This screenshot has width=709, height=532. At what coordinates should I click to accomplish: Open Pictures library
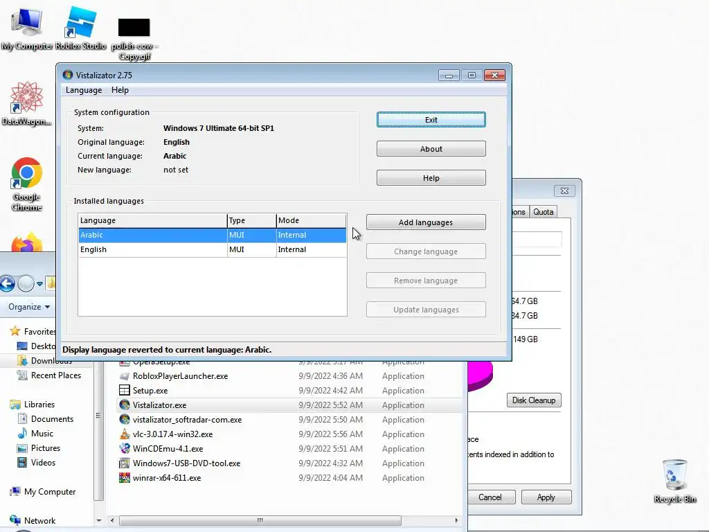pos(39,448)
